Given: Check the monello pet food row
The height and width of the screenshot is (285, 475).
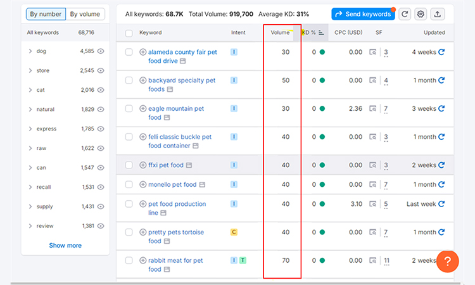Looking at the screenshot, I should (129, 184).
